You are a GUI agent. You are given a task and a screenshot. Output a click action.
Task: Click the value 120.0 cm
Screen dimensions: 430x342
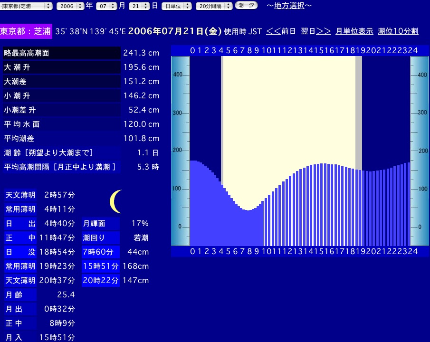pos(141,124)
